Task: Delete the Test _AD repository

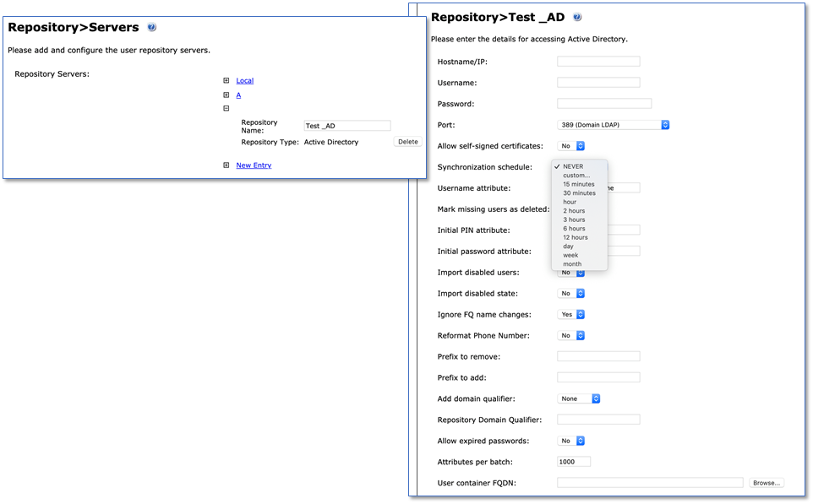Action: coord(407,142)
